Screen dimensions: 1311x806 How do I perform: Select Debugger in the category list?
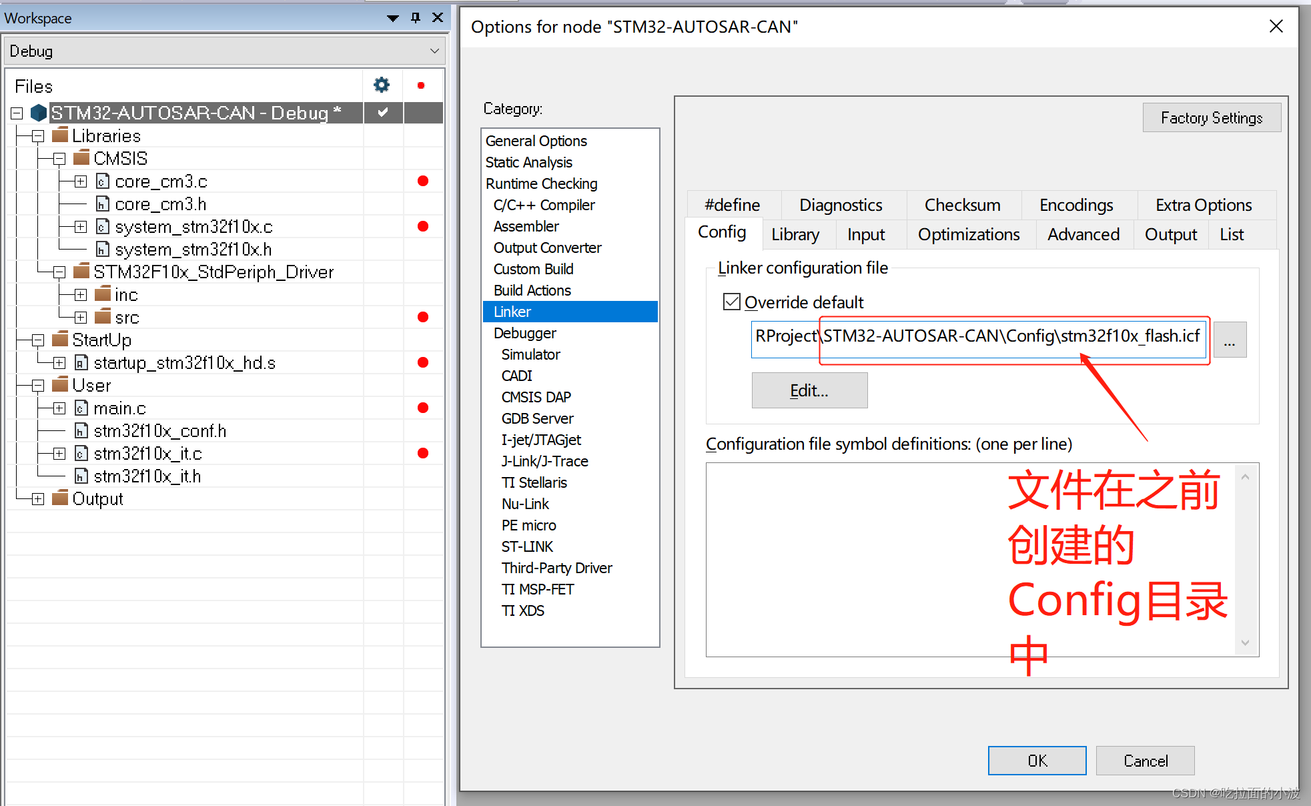(x=524, y=333)
